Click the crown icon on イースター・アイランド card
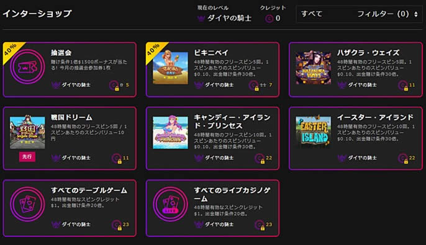Screen dimensions: 426x245 click(342, 158)
